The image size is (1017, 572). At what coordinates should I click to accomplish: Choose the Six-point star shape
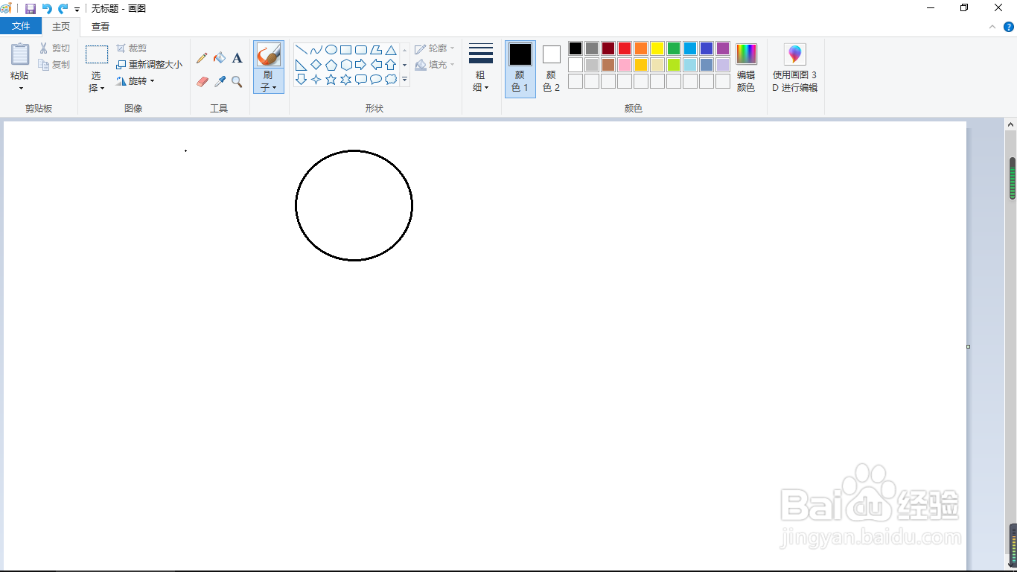click(x=346, y=79)
